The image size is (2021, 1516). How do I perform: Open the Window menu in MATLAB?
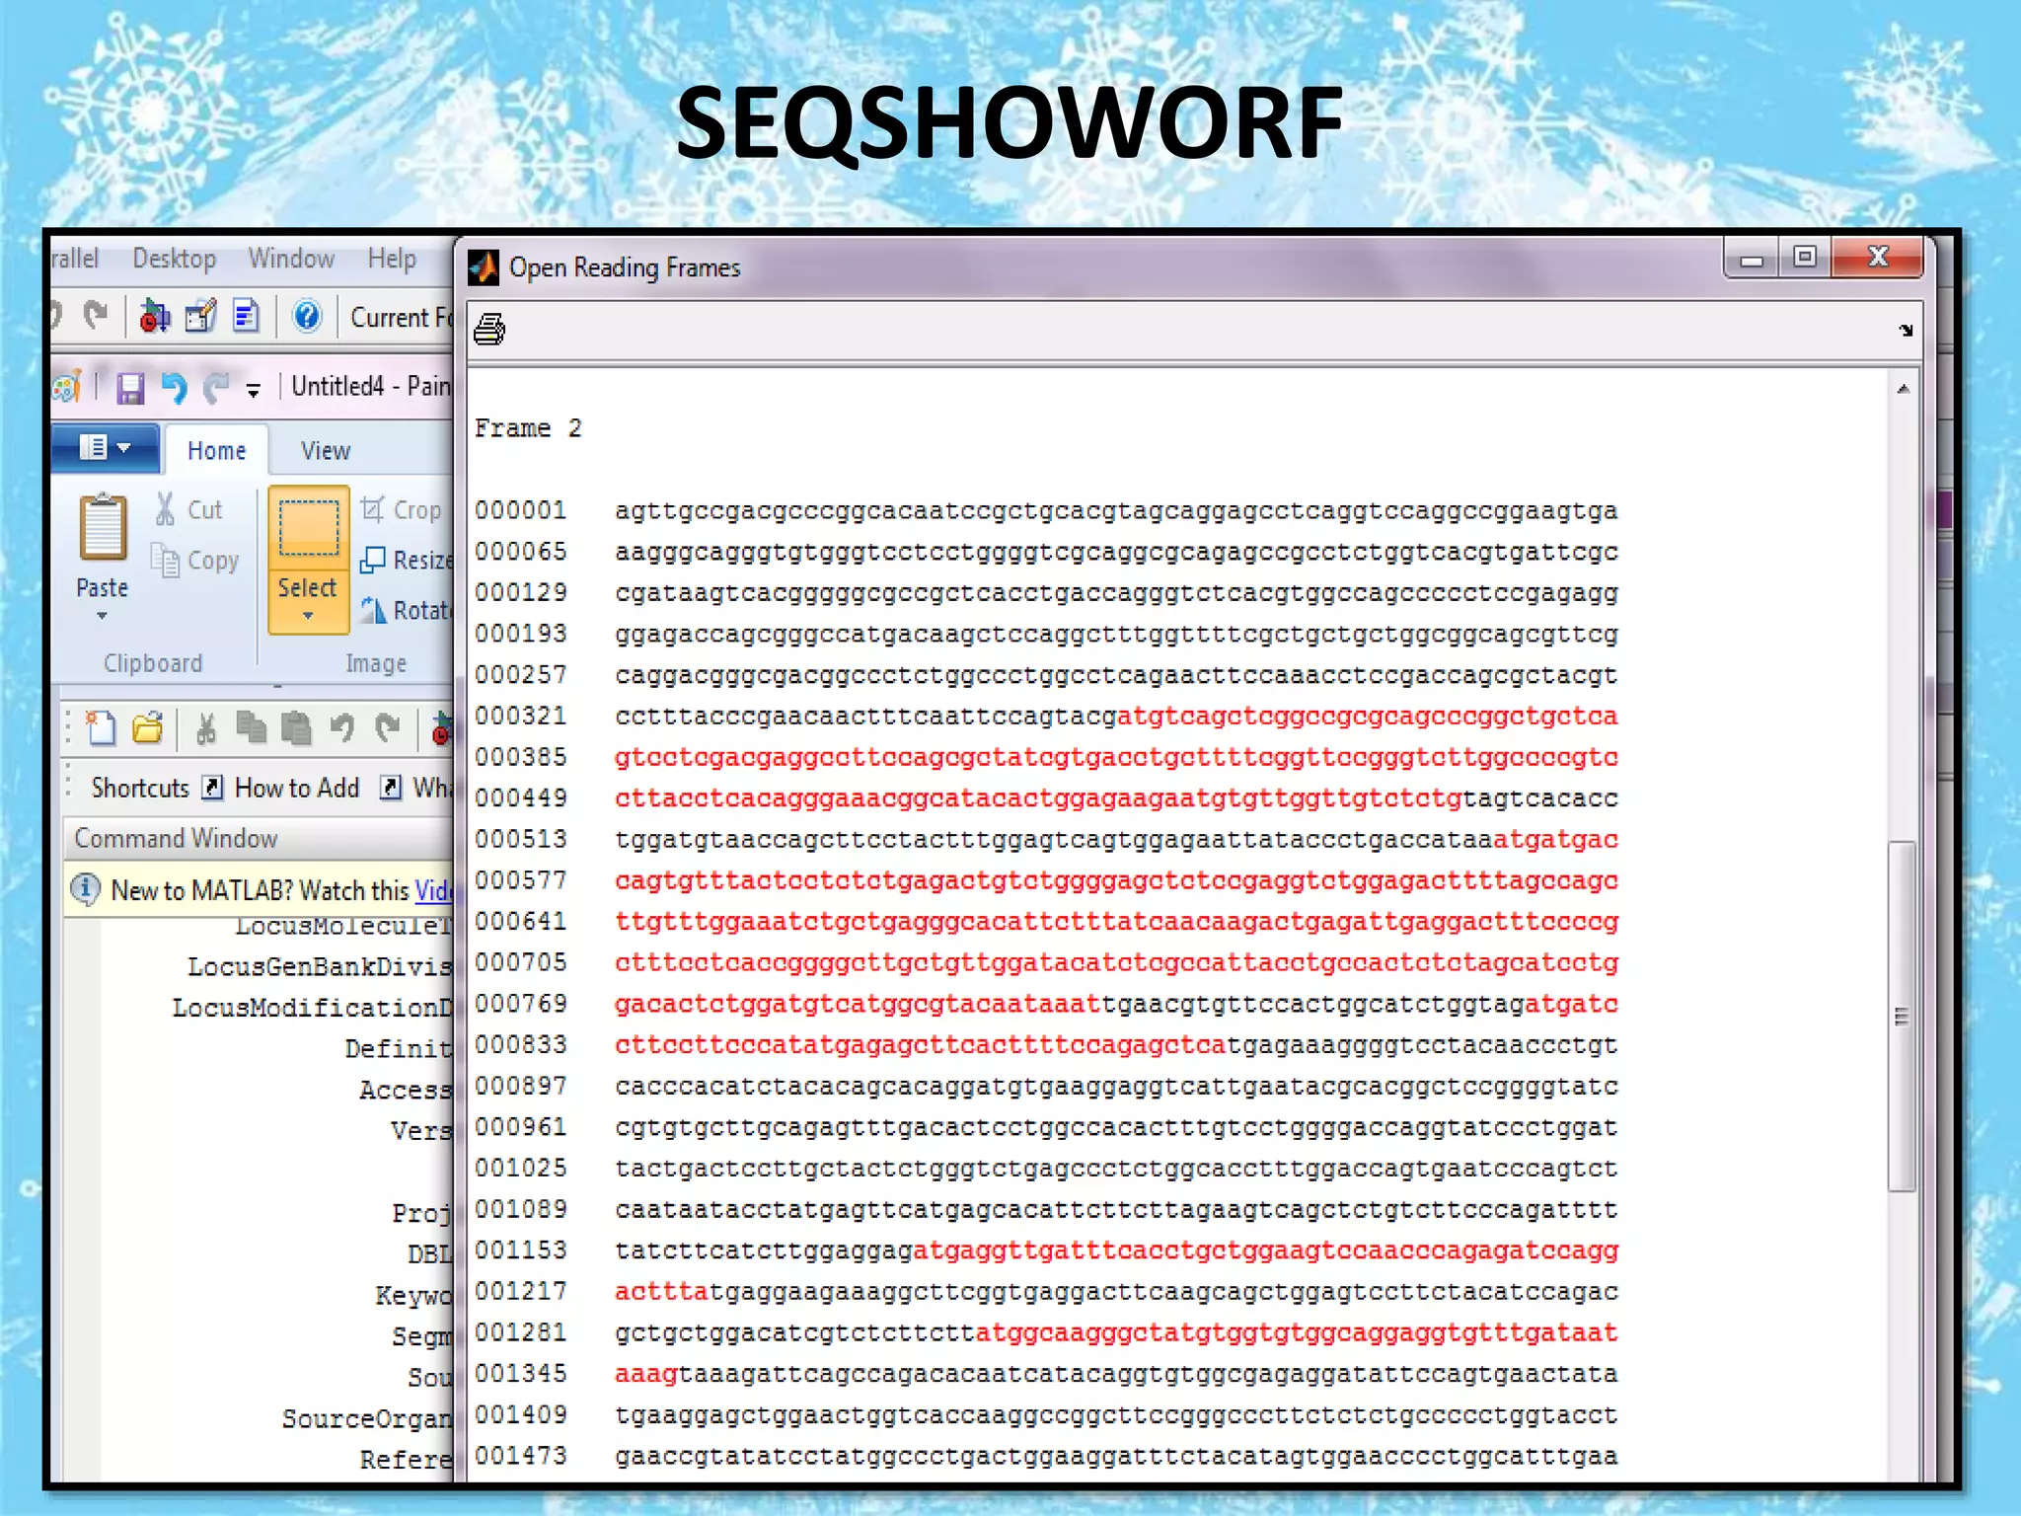click(291, 259)
